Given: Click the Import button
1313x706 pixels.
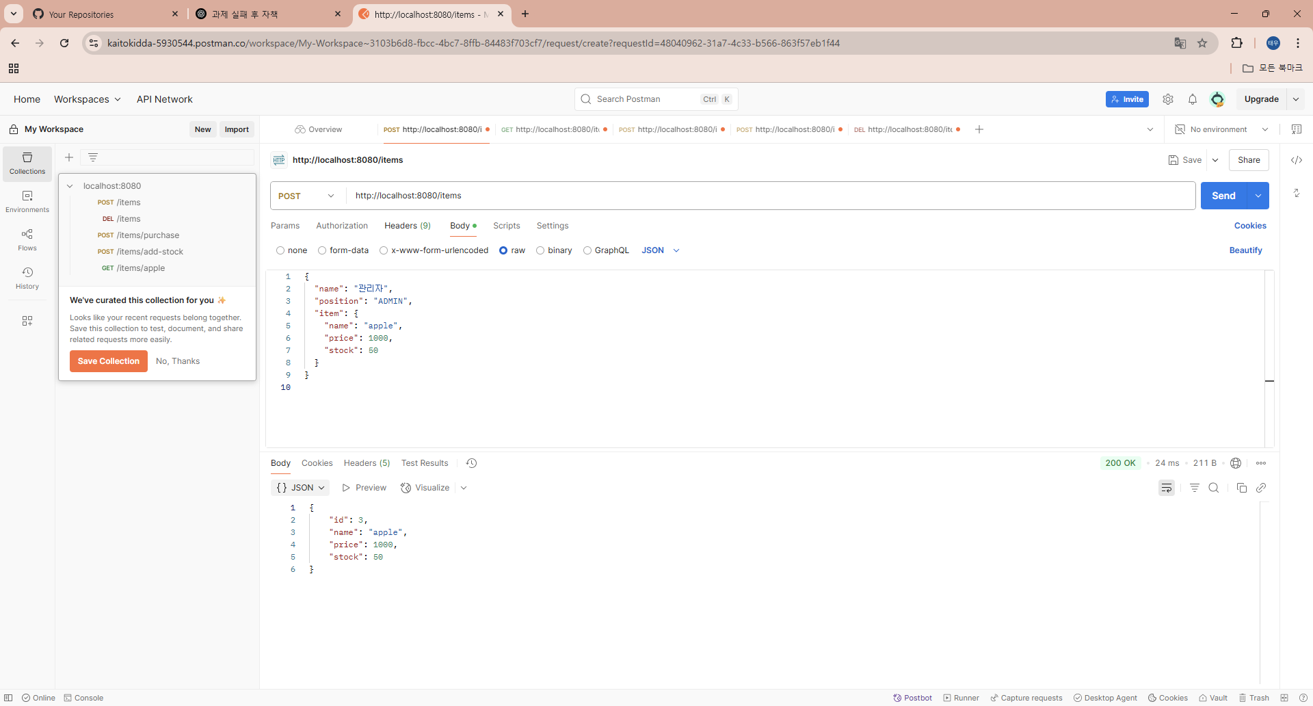Looking at the screenshot, I should (x=237, y=129).
